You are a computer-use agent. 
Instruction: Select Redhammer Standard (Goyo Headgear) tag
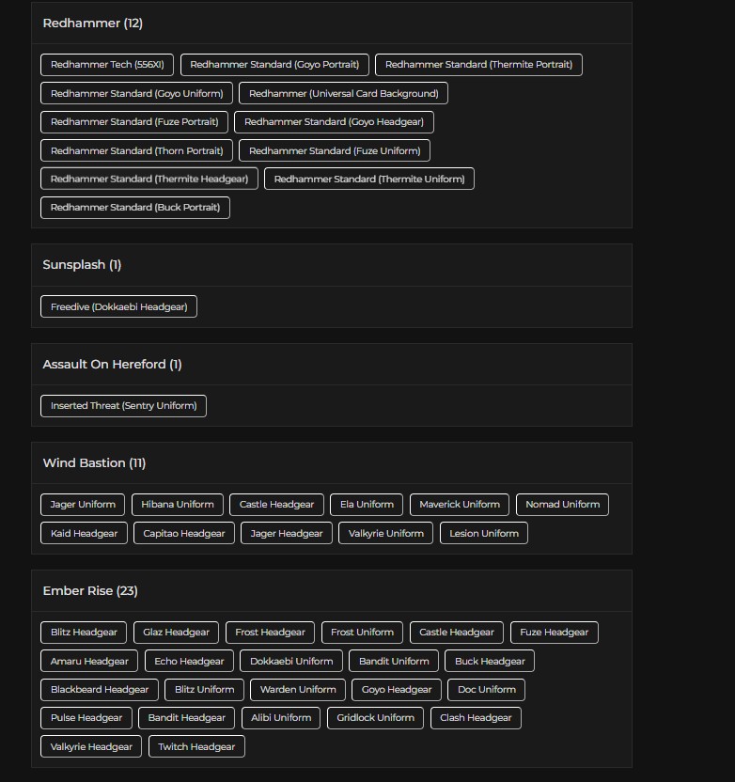click(334, 121)
